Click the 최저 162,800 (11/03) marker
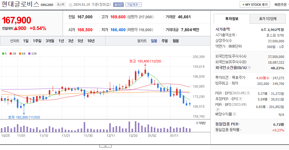289x150 pixels. tap(24, 117)
